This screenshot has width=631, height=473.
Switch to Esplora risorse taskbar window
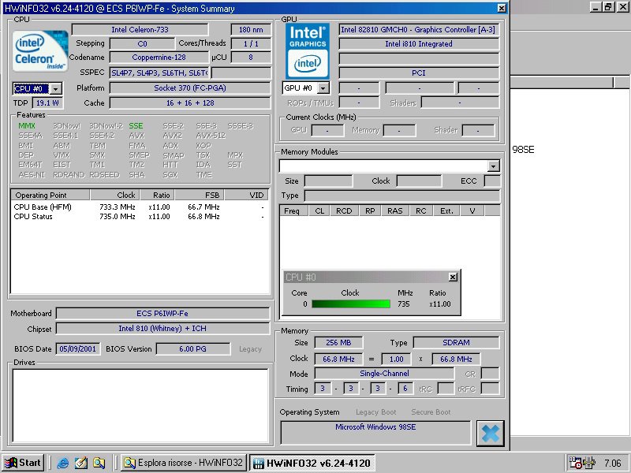tap(183, 463)
